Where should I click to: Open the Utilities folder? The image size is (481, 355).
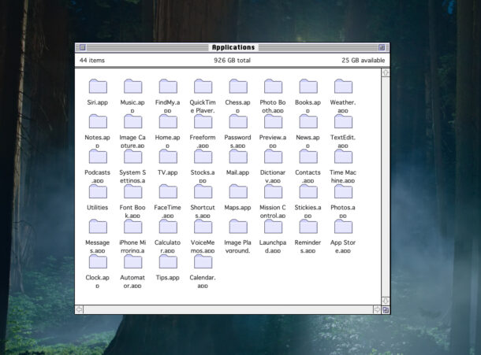click(x=98, y=191)
